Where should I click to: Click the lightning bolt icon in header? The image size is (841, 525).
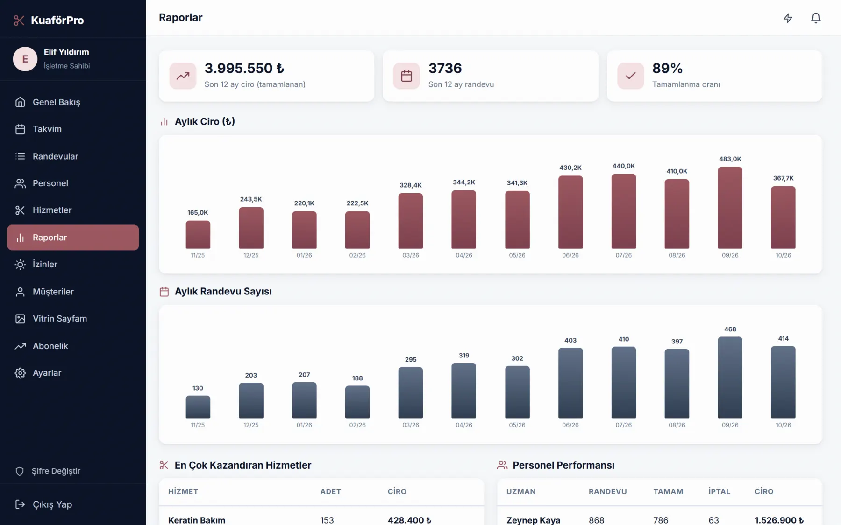point(788,18)
